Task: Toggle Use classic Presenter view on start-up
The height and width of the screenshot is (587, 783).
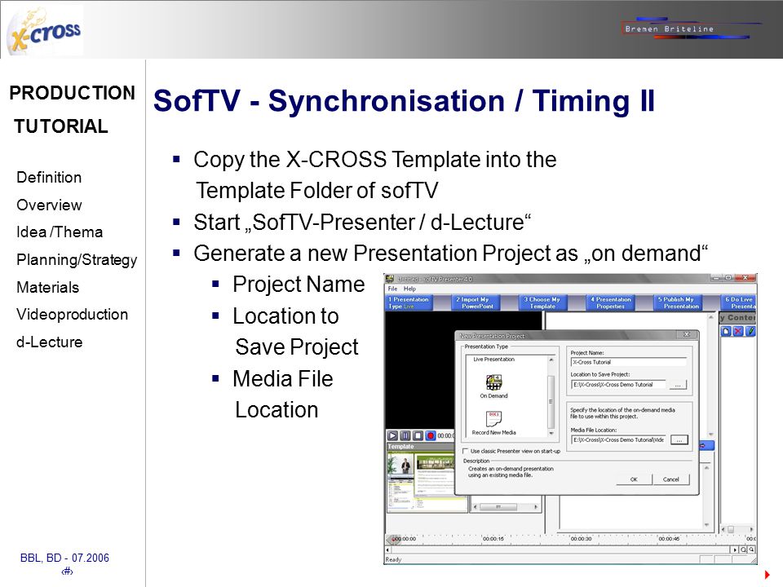Action: point(466,451)
